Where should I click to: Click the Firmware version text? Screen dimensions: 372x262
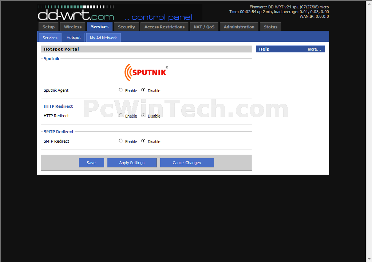pyautogui.click(x=289, y=7)
